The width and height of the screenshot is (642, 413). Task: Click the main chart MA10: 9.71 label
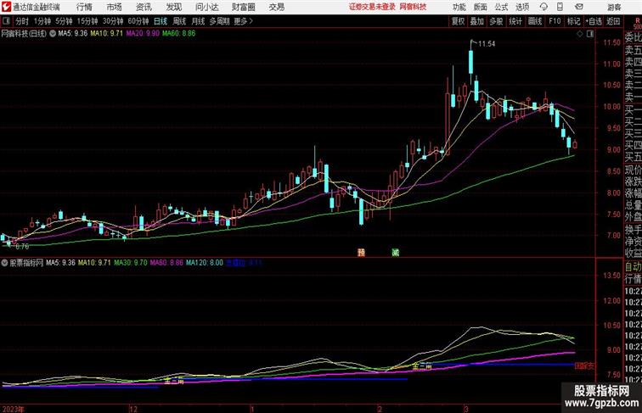pyautogui.click(x=106, y=34)
